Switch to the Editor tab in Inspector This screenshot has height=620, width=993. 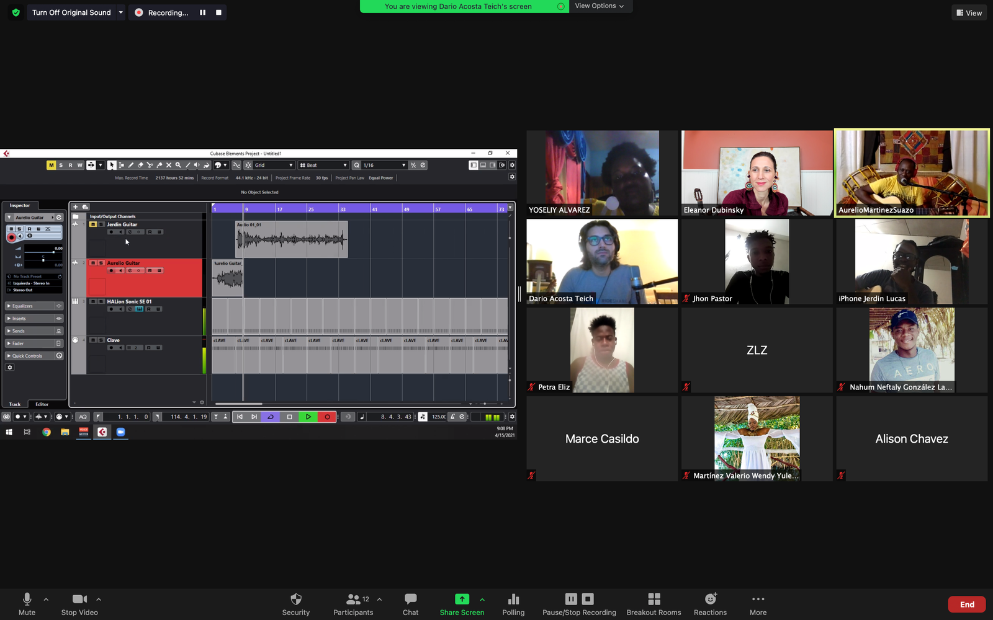point(42,404)
